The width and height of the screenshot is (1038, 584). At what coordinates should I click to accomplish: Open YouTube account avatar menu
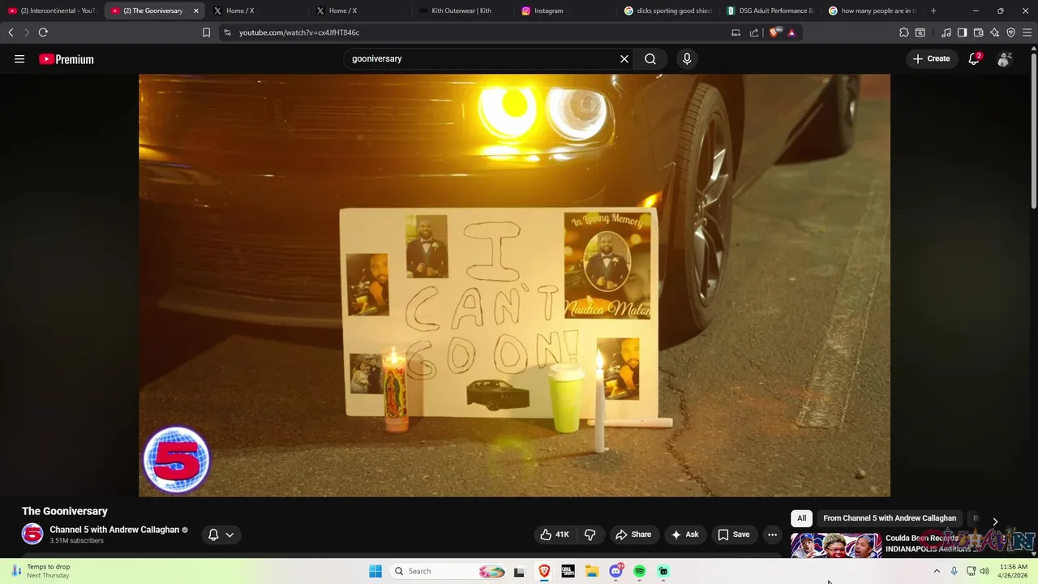[x=1004, y=58]
